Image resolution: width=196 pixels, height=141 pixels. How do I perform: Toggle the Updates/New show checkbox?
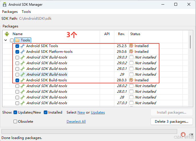pos(15,112)
